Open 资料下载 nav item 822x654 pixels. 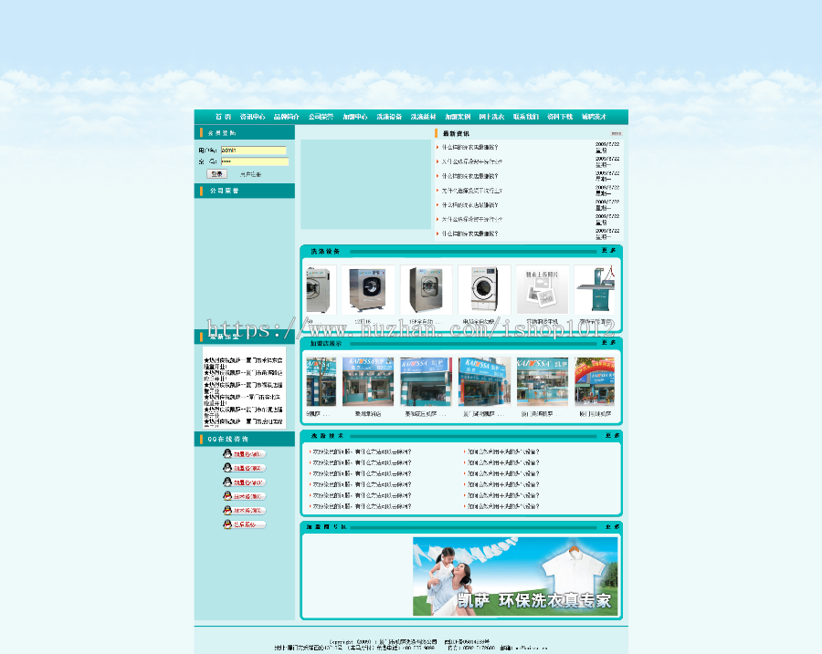(560, 117)
